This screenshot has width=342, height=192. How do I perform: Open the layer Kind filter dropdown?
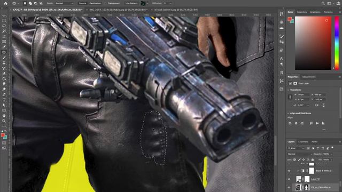[x=296, y=148]
